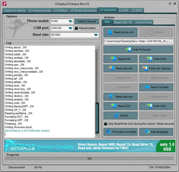Screen dimensions: 179x172
Task: Open the Phone model dropdown
Action: tap(70, 21)
